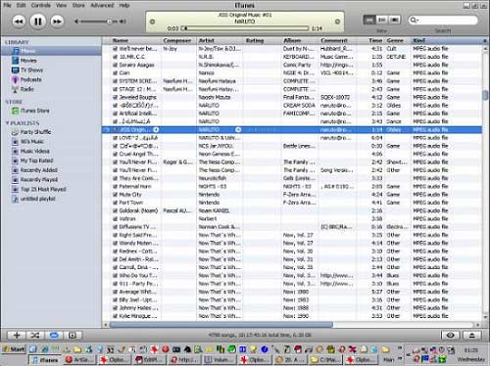The image size is (490, 366).
Task: Sort songs by the Album column
Action: tap(300, 40)
